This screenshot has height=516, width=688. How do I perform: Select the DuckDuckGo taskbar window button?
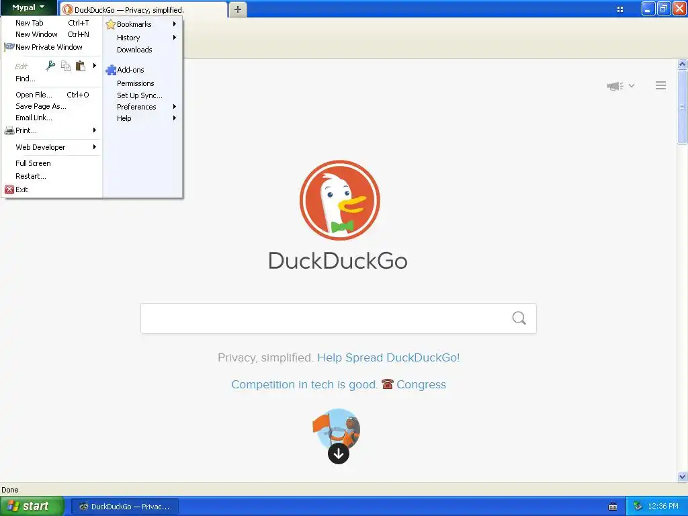pyautogui.click(x=124, y=507)
